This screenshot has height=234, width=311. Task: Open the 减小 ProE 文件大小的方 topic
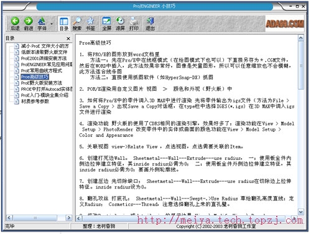(x=45, y=46)
